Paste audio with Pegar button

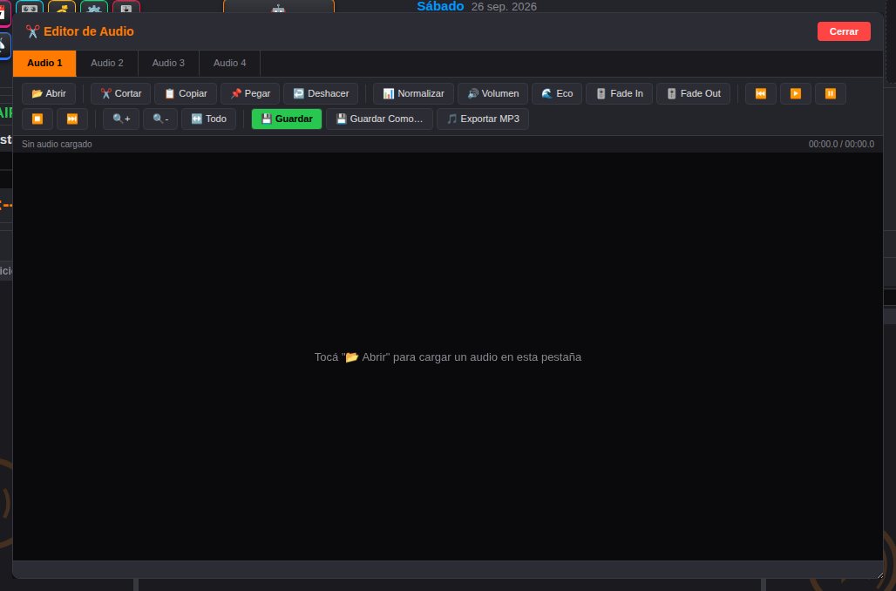tap(250, 94)
